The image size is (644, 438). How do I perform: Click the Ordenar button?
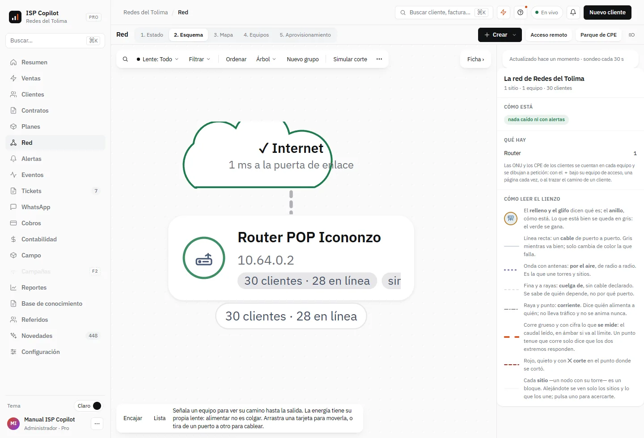pos(236,59)
